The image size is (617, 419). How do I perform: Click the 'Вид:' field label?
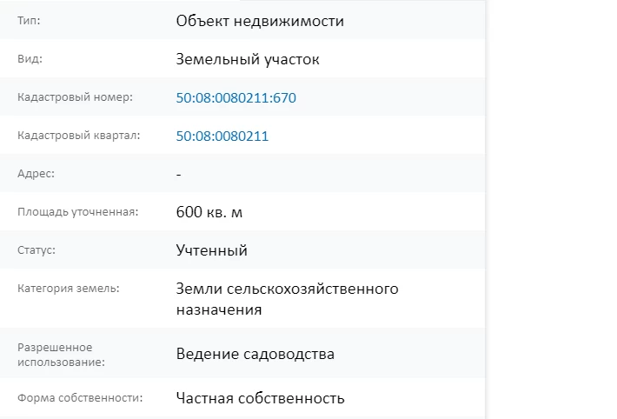[30, 59]
